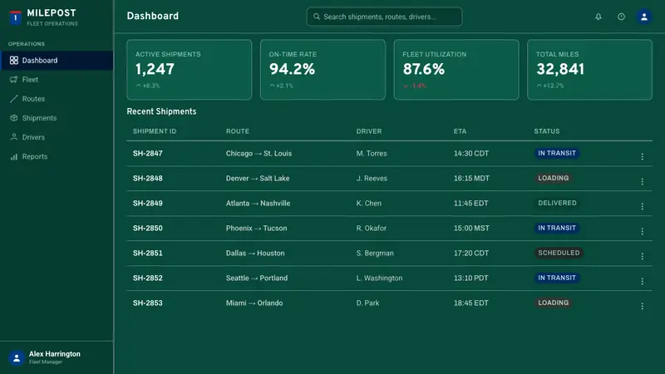Click the In Transit badge for SH-2852

[x=557, y=278]
